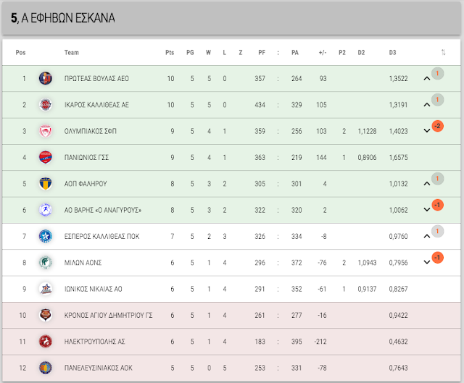This screenshot has height=383, width=464.
Task: Click the up chevron on Πρωτέας Βούλας row
Action: (427, 79)
